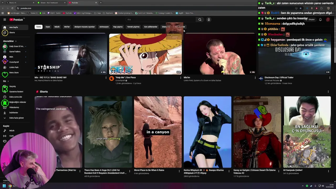Open Oynatma listeleri playlists

tap(15, 92)
